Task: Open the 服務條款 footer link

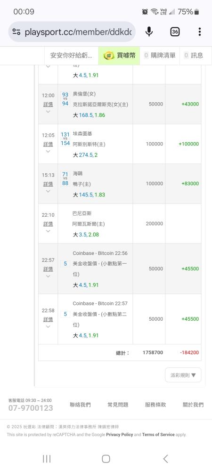Action: pyautogui.click(x=155, y=405)
